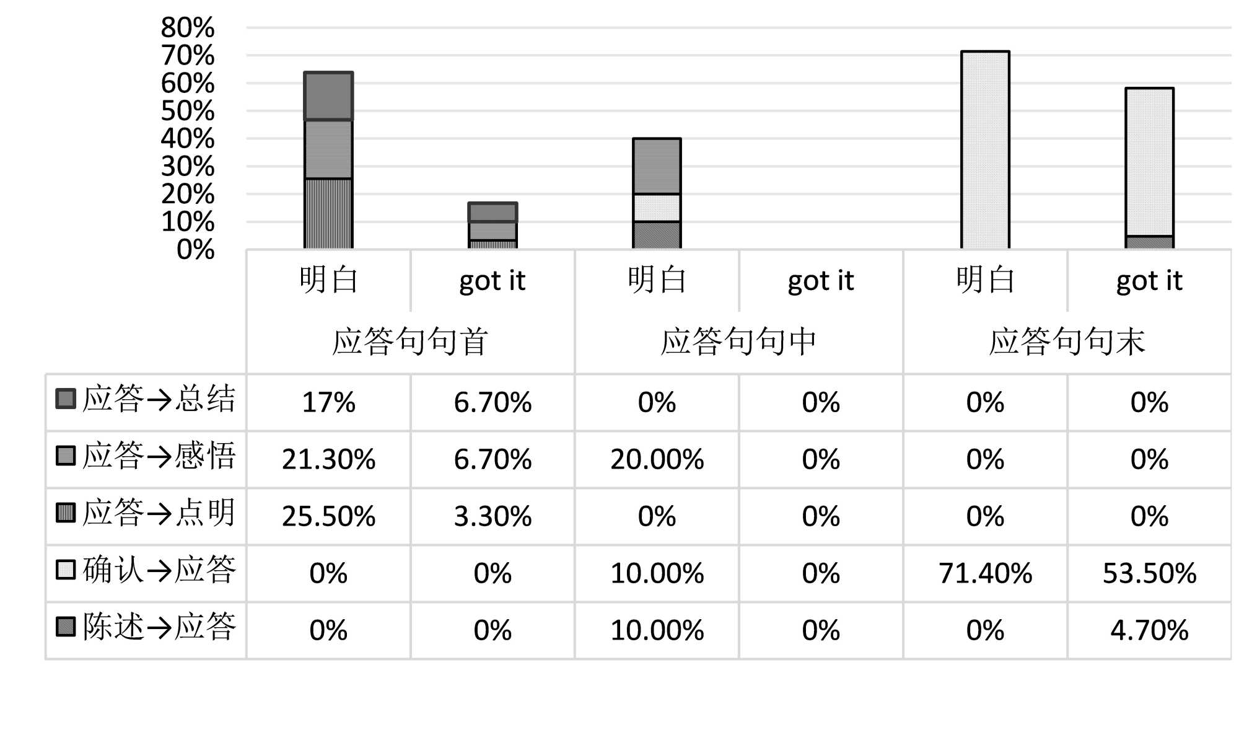Click the 应答→感悟 legend swatch
1239x753 pixels.
pyautogui.click(x=66, y=456)
